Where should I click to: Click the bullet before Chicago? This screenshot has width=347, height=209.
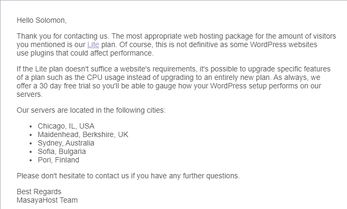coord(31,126)
